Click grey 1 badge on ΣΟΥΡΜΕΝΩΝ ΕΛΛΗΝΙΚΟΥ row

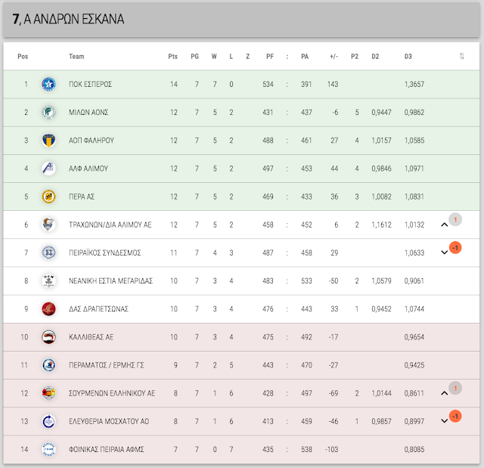455,388
